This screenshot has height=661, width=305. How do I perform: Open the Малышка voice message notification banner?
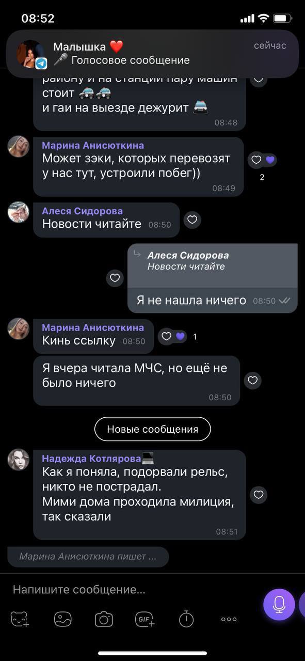[152, 54]
